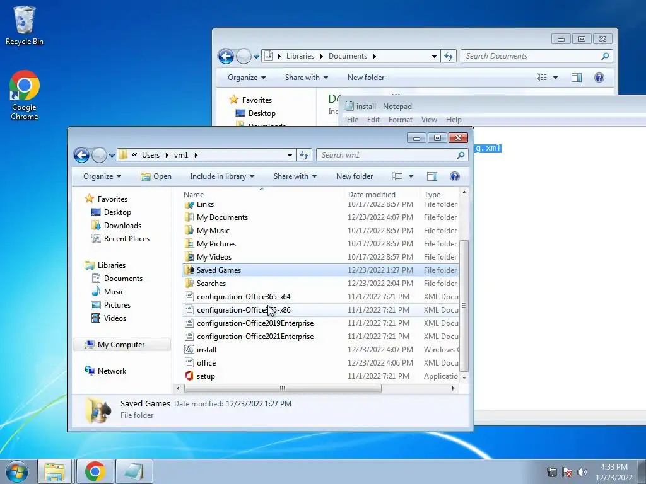Click the Open button in the vm1 toolbar
The height and width of the screenshot is (484, 646).
pyautogui.click(x=156, y=176)
